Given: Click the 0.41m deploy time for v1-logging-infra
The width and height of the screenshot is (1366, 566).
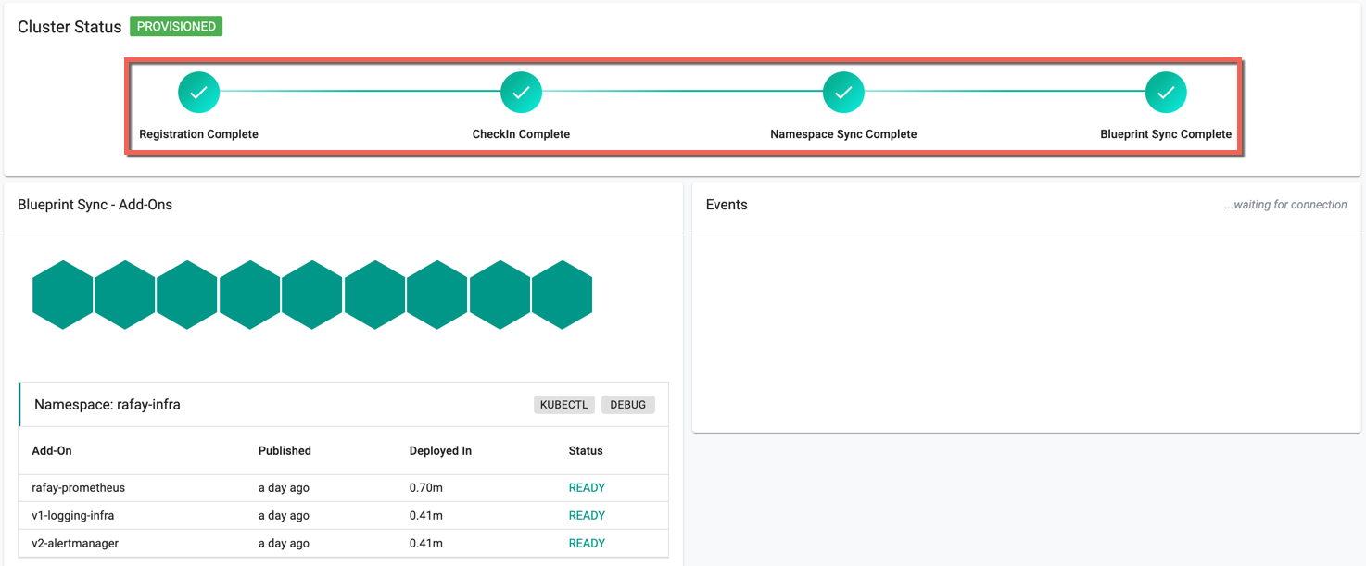Looking at the screenshot, I should point(426,516).
